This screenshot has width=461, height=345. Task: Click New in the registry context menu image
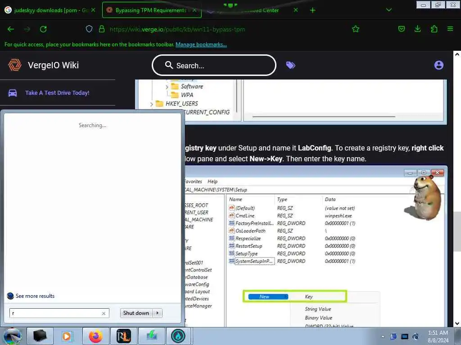click(267, 296)
